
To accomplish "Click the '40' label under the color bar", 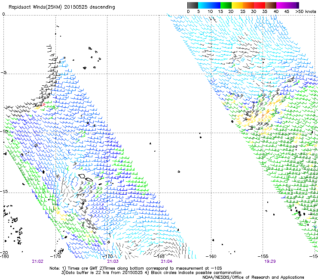I will [276, 12].
